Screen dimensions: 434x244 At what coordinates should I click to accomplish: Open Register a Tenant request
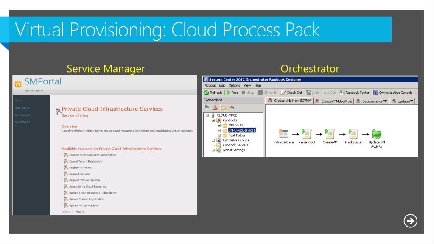[80, 168]
